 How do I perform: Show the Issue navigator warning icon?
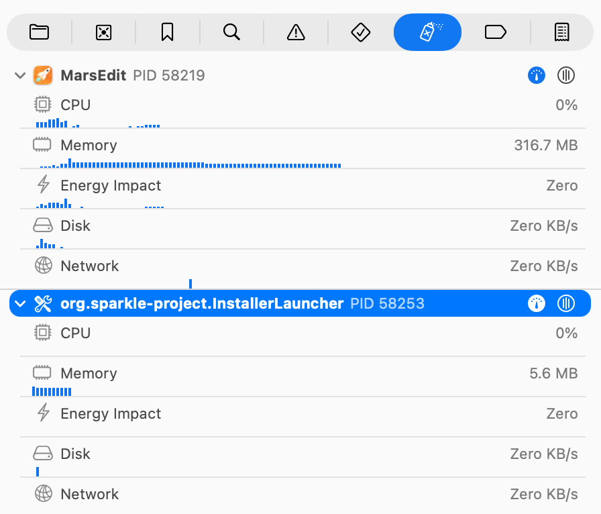tap(296, 32)
